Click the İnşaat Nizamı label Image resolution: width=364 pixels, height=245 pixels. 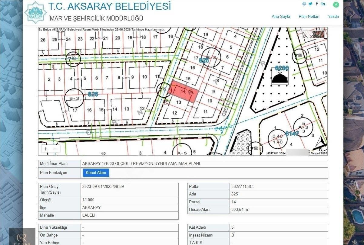201,235
